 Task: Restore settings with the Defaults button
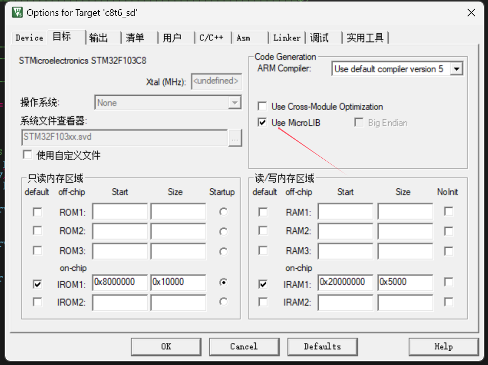(322, 347)
